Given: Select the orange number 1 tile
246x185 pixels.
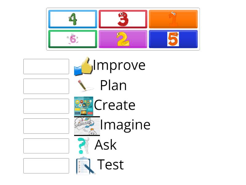Looking at the screenshot, I should coord(173,19).
